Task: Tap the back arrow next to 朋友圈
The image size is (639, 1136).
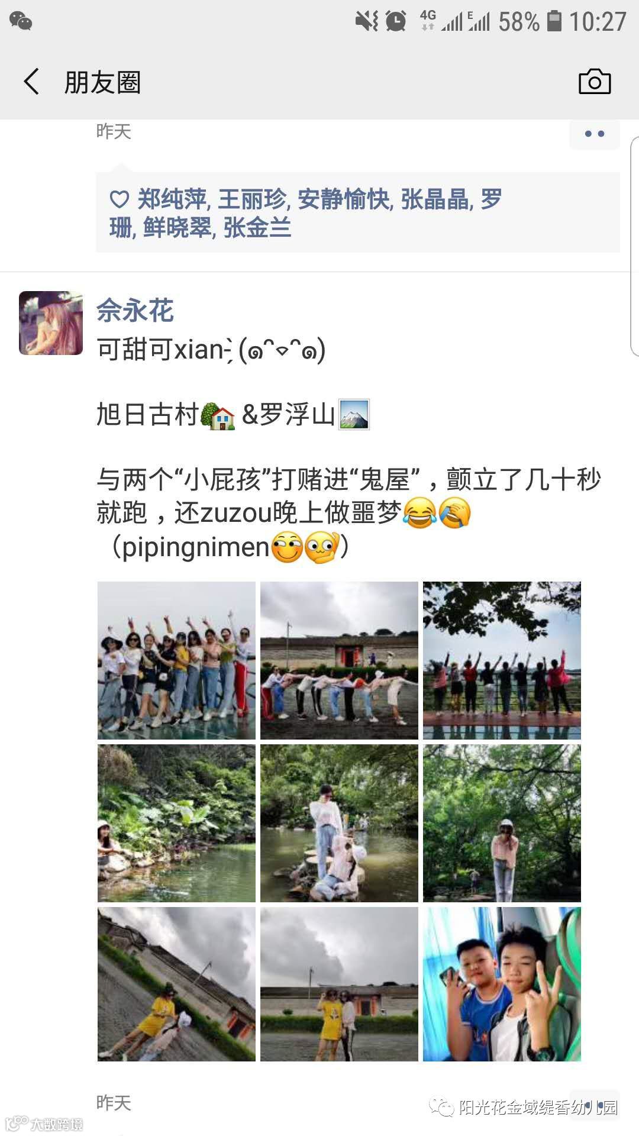Action: [x=31, y=82]
